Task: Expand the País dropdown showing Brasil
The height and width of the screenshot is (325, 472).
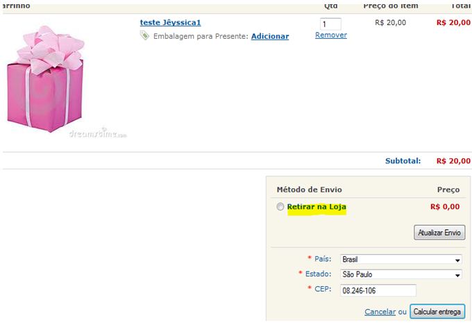Action: [x=401, y=259]
